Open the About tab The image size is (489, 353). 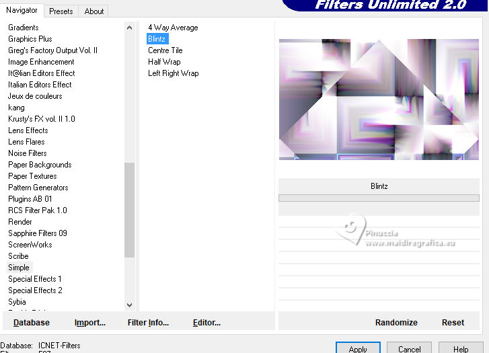(94, 11)
